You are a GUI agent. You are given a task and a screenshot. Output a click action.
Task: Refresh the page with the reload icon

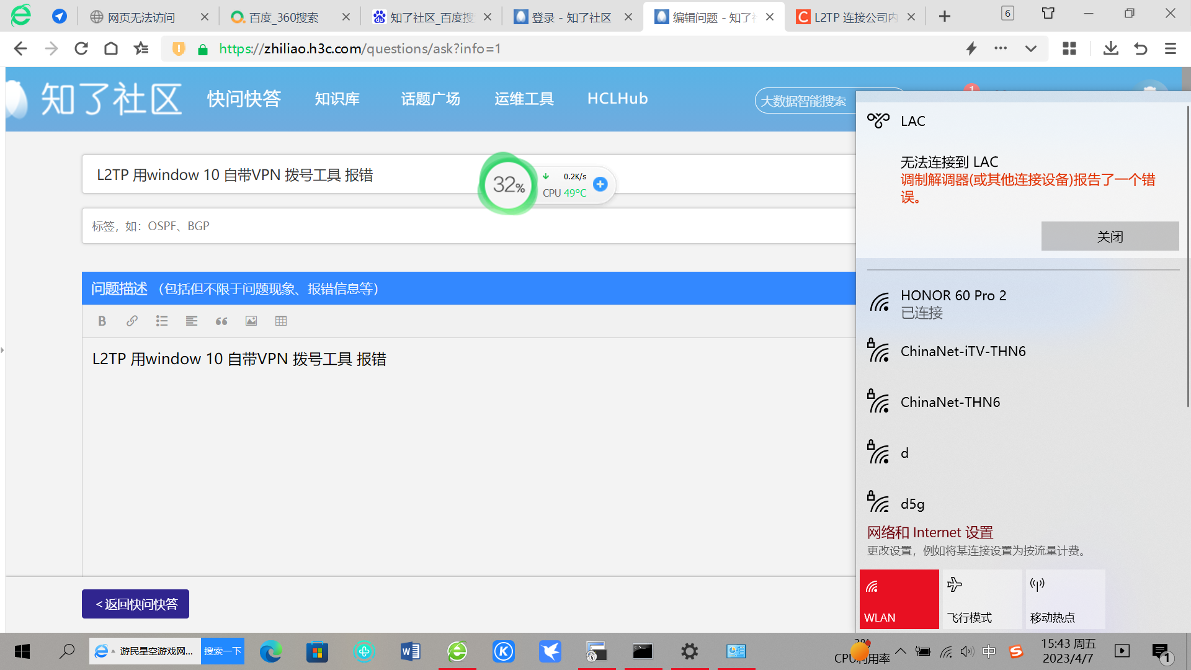[x=81, y=48]
